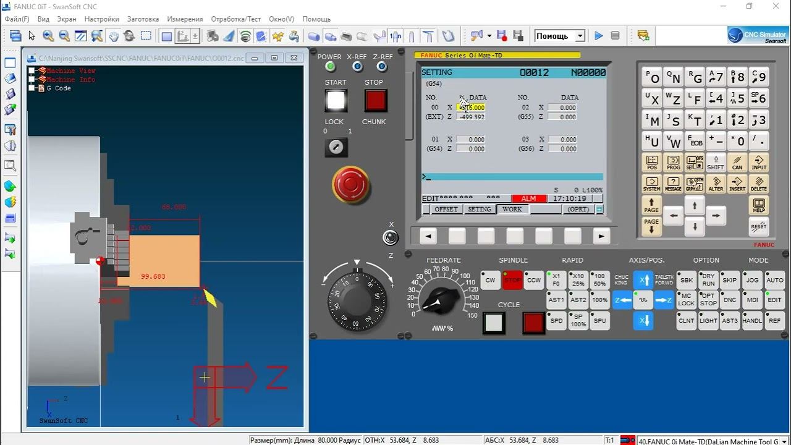Open the Измерения menu
This screenshot has width=791, height=445.
[x=185, y=19]
